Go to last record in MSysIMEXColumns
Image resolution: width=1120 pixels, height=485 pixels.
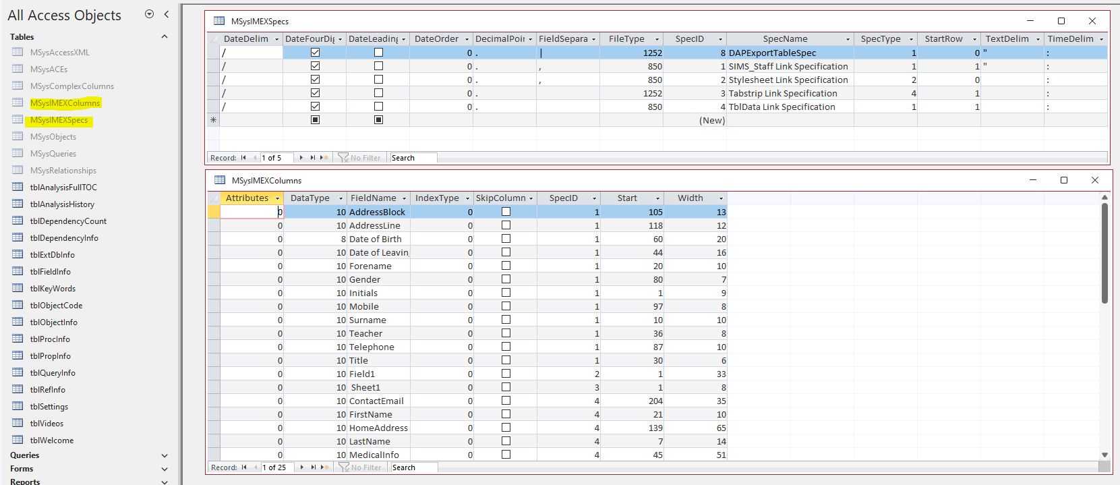(313, 467)
